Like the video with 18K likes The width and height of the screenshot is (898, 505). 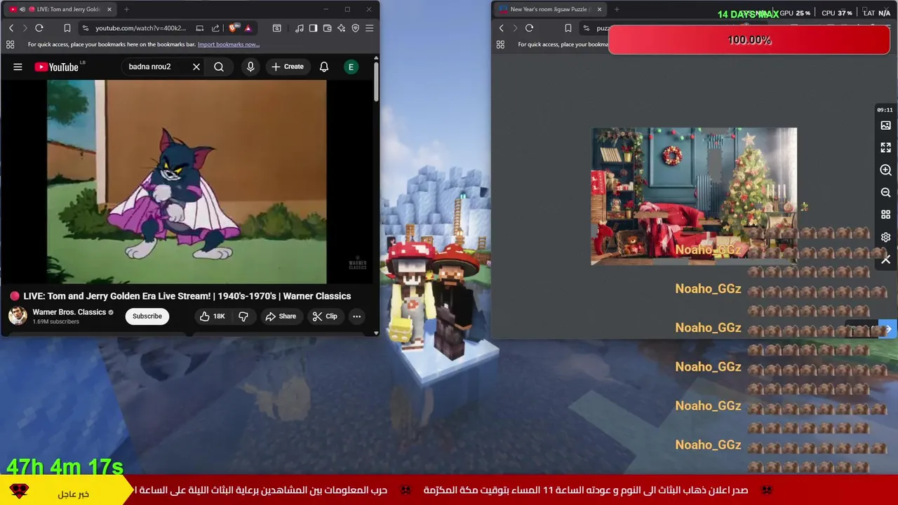212,316
